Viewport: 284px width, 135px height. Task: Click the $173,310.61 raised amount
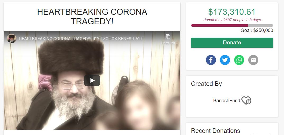coord(232,12)
